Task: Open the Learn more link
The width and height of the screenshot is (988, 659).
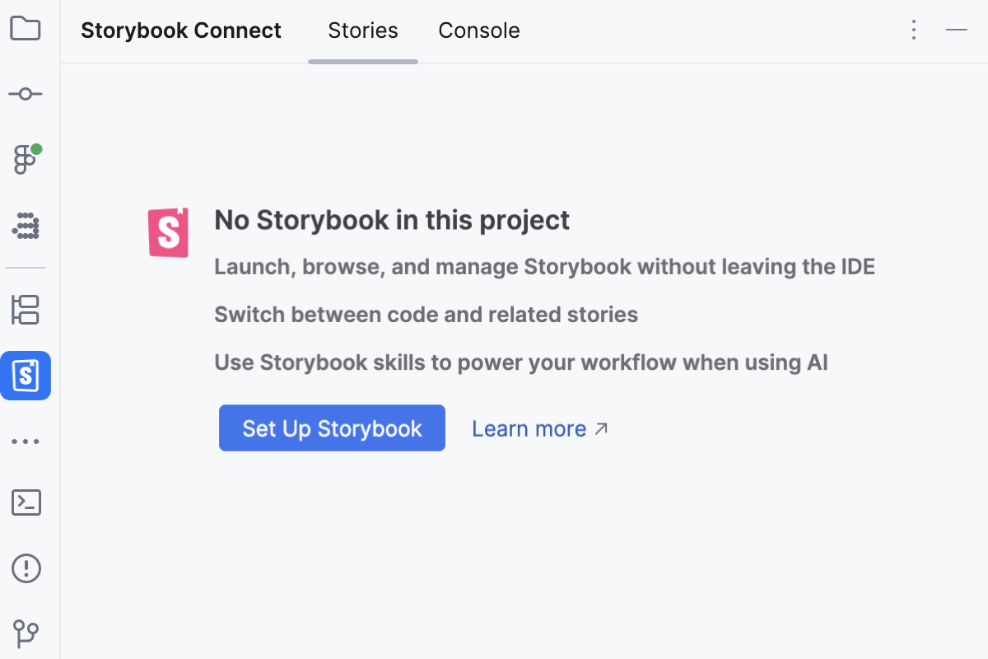Action: [540, 428]
